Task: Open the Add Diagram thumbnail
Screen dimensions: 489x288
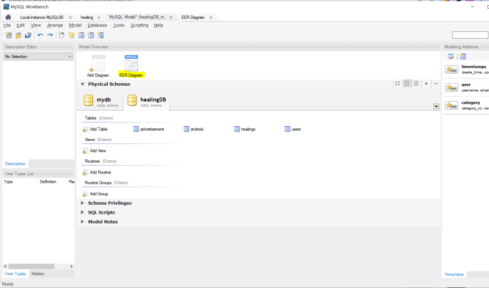Action: tap(98, 66)
